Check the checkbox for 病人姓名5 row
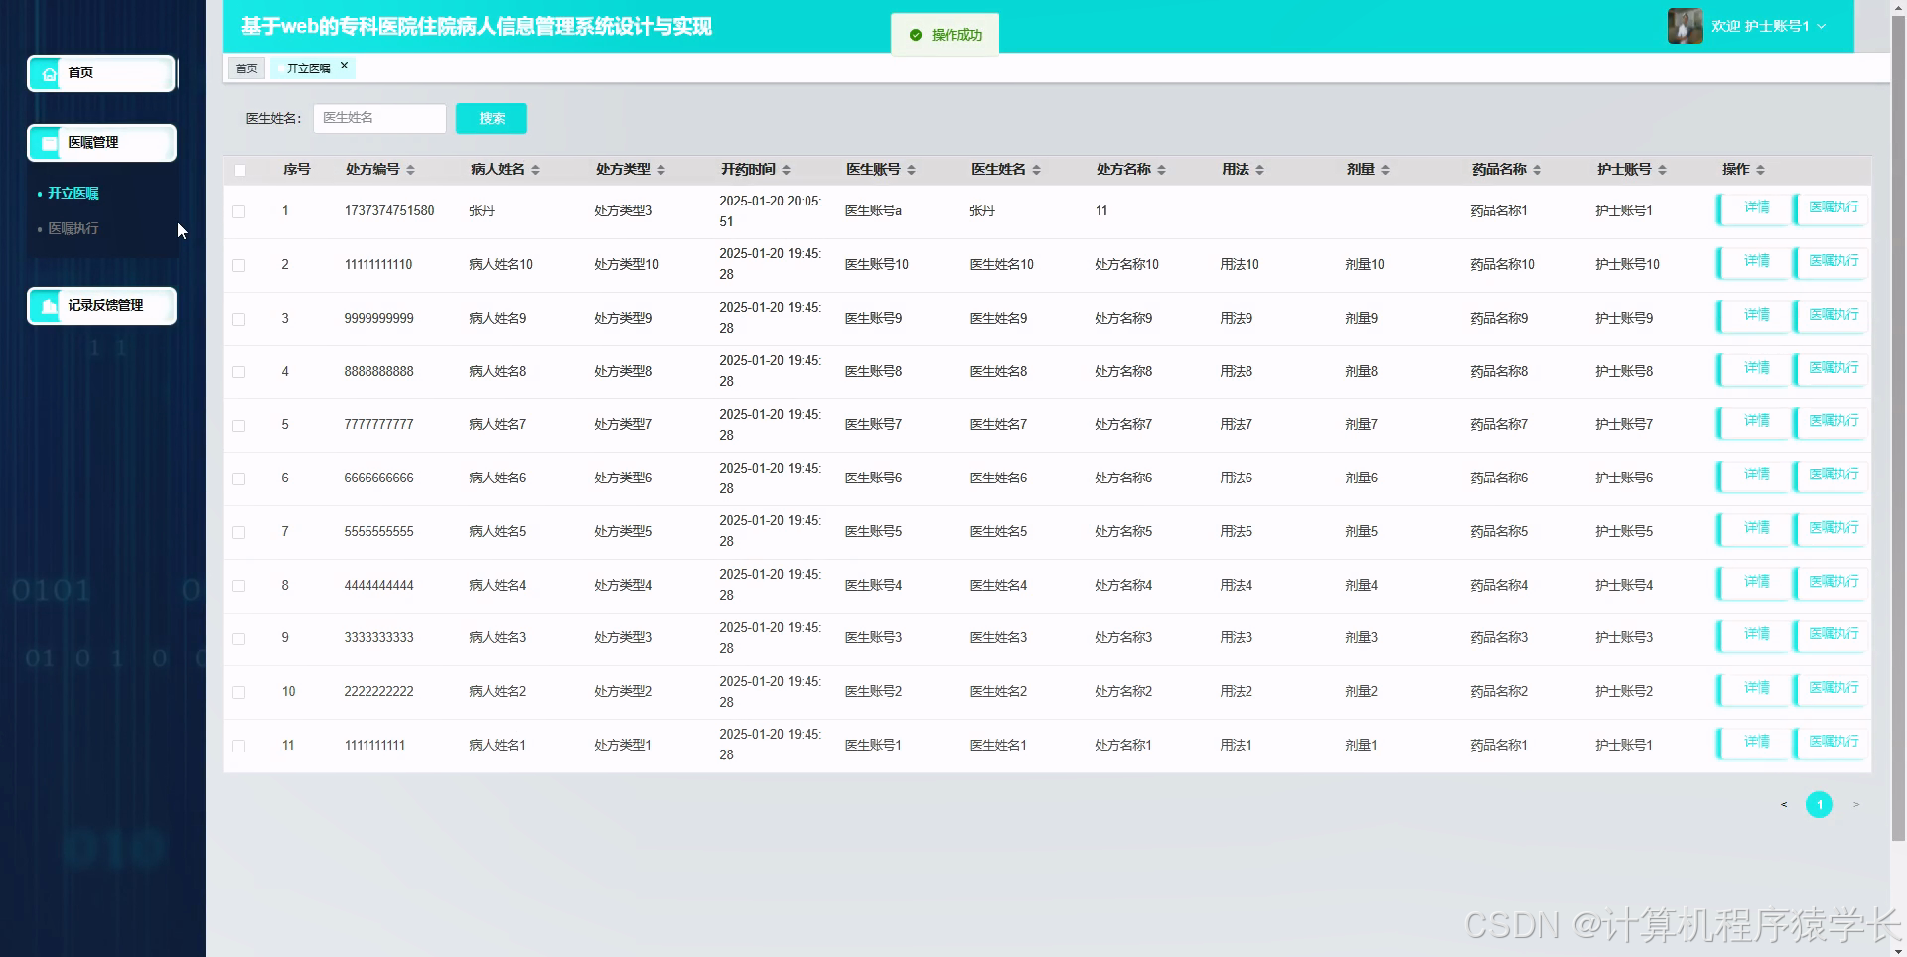The width and height of the screenshot is (1907, 957). [x=238, y=532]
